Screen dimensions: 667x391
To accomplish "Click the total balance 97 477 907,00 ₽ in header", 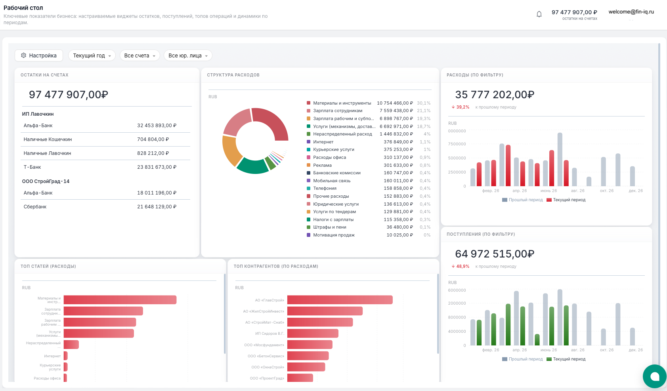I will click(574, 12).
